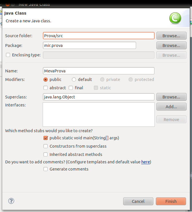This screenshot has width=192, height=212.
Task: Click into the Name text field
Action: tap(98, 71)
